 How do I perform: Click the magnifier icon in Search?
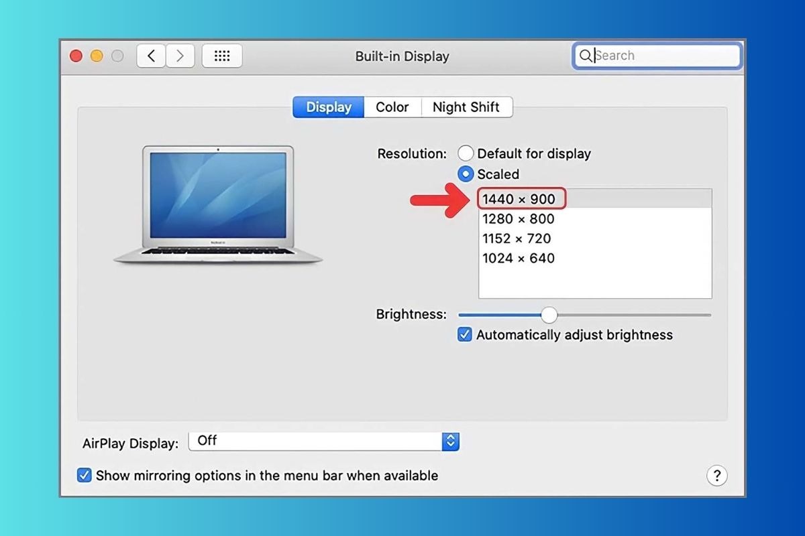[586, 56]
